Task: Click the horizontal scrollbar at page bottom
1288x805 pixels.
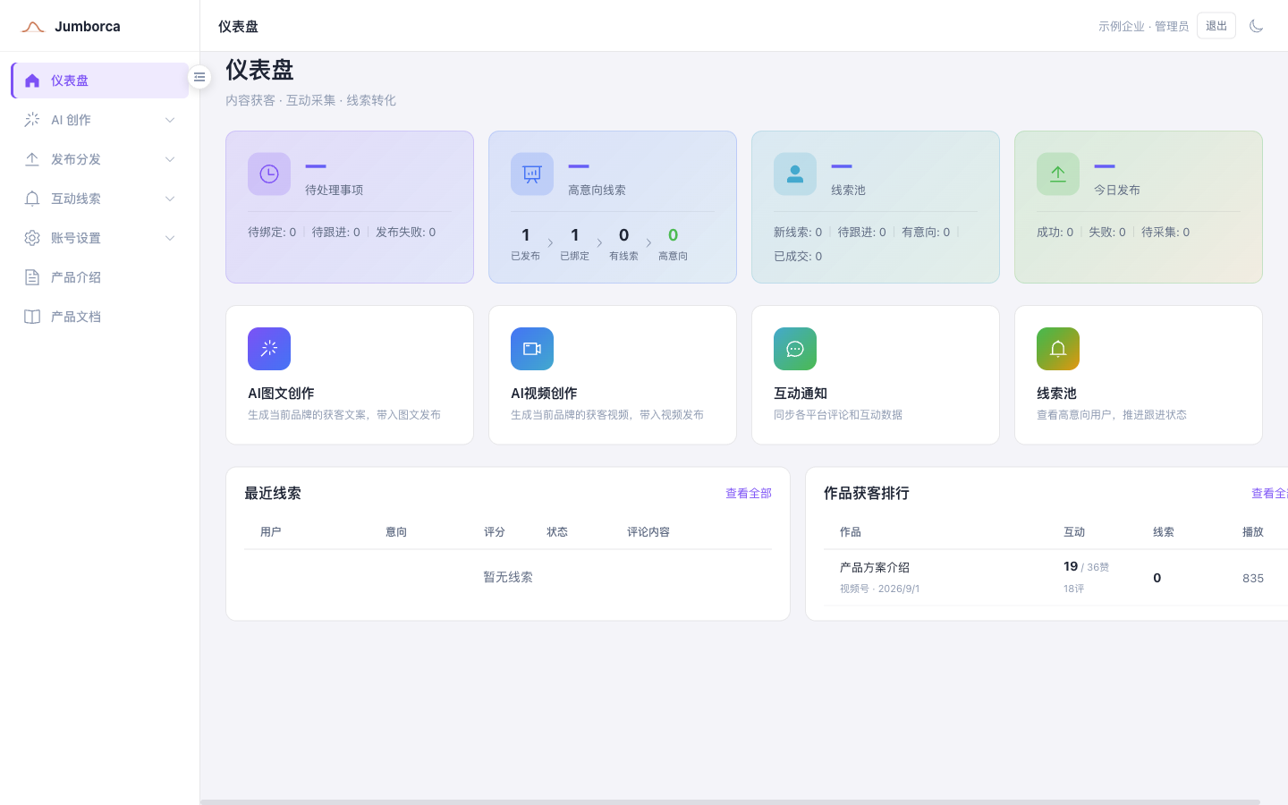Action: coord(730,801)
